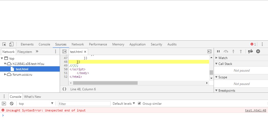Screen dimensions: 268x128
Task: Select the Sources panel tab
Action: click(61, 44)
